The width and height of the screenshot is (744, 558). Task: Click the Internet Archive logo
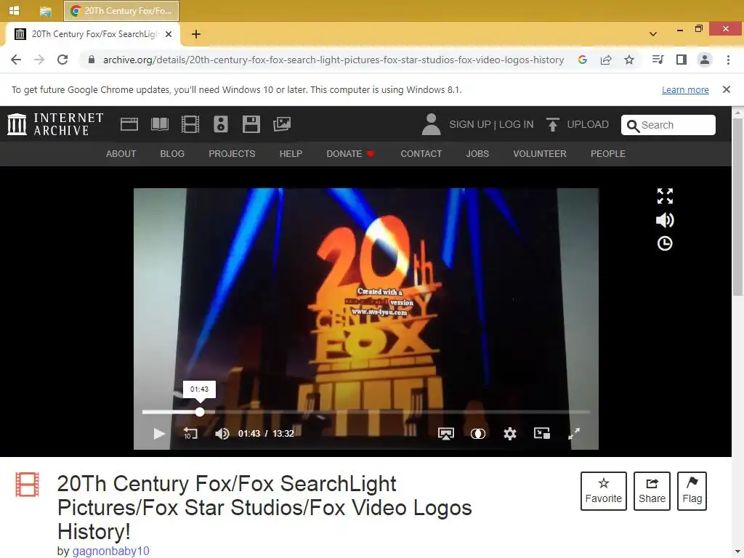[55, 124]
